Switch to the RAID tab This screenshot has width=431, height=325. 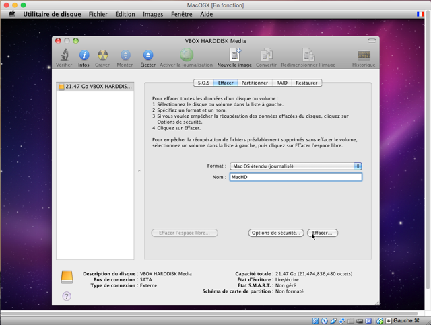pos(281,83)
